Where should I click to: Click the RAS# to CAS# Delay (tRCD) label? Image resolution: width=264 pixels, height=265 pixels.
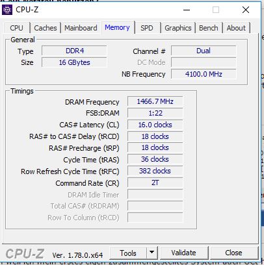click(74, 136)
